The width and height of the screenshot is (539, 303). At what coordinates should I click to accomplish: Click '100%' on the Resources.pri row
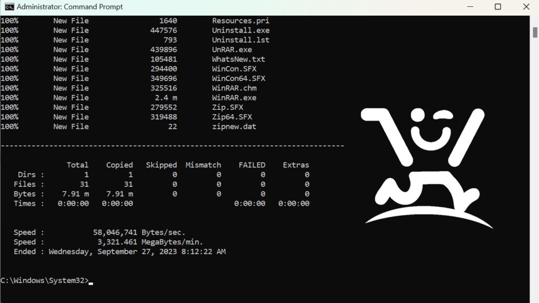(9, 21)
